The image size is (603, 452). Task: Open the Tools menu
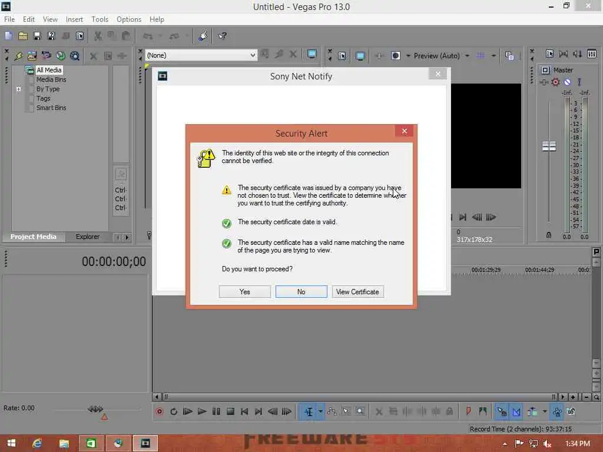[x=100, y=19]
